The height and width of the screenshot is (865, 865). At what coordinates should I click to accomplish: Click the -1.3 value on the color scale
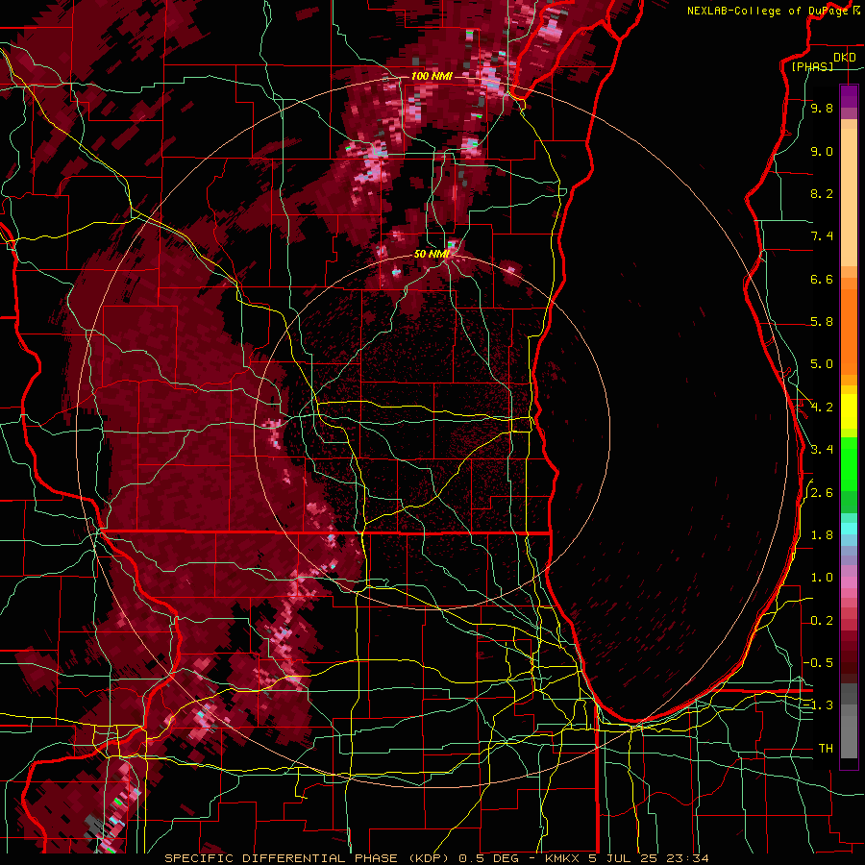point(819,705)
